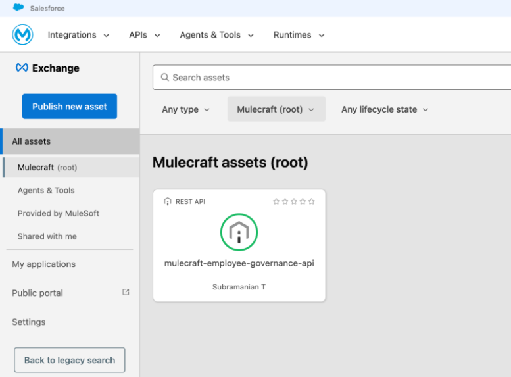Open the APIs menu
Screen dimensions: 511x377
tap(144, 35)
